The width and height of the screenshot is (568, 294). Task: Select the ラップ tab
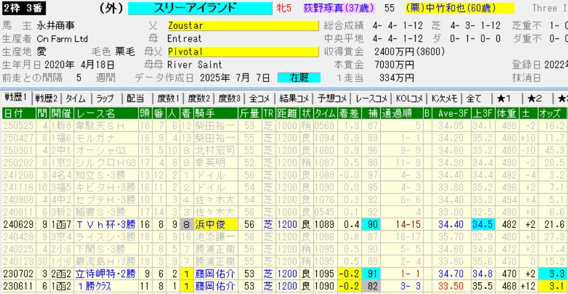(105, 98)
